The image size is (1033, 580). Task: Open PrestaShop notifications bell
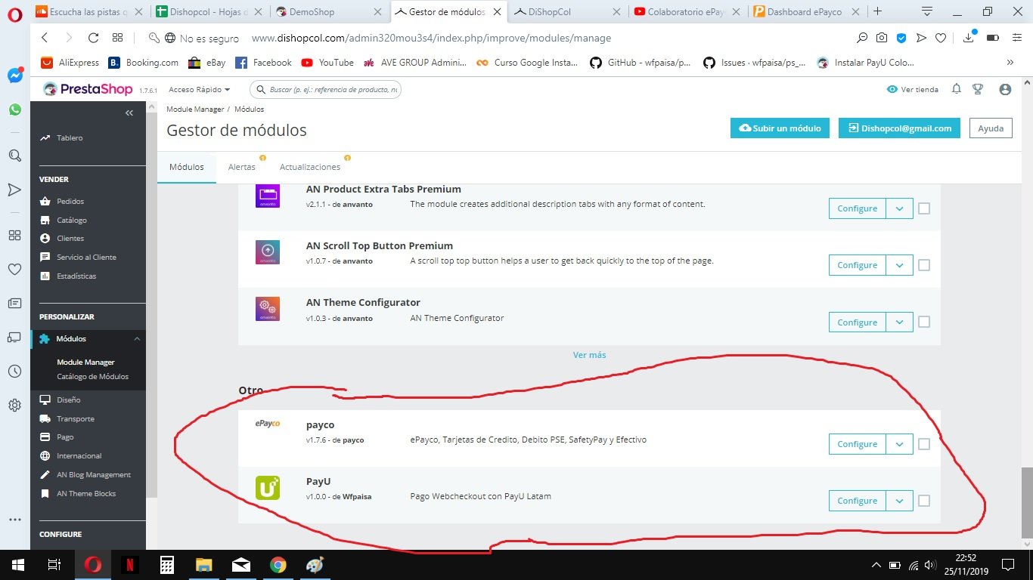click(x=957, y=89)
